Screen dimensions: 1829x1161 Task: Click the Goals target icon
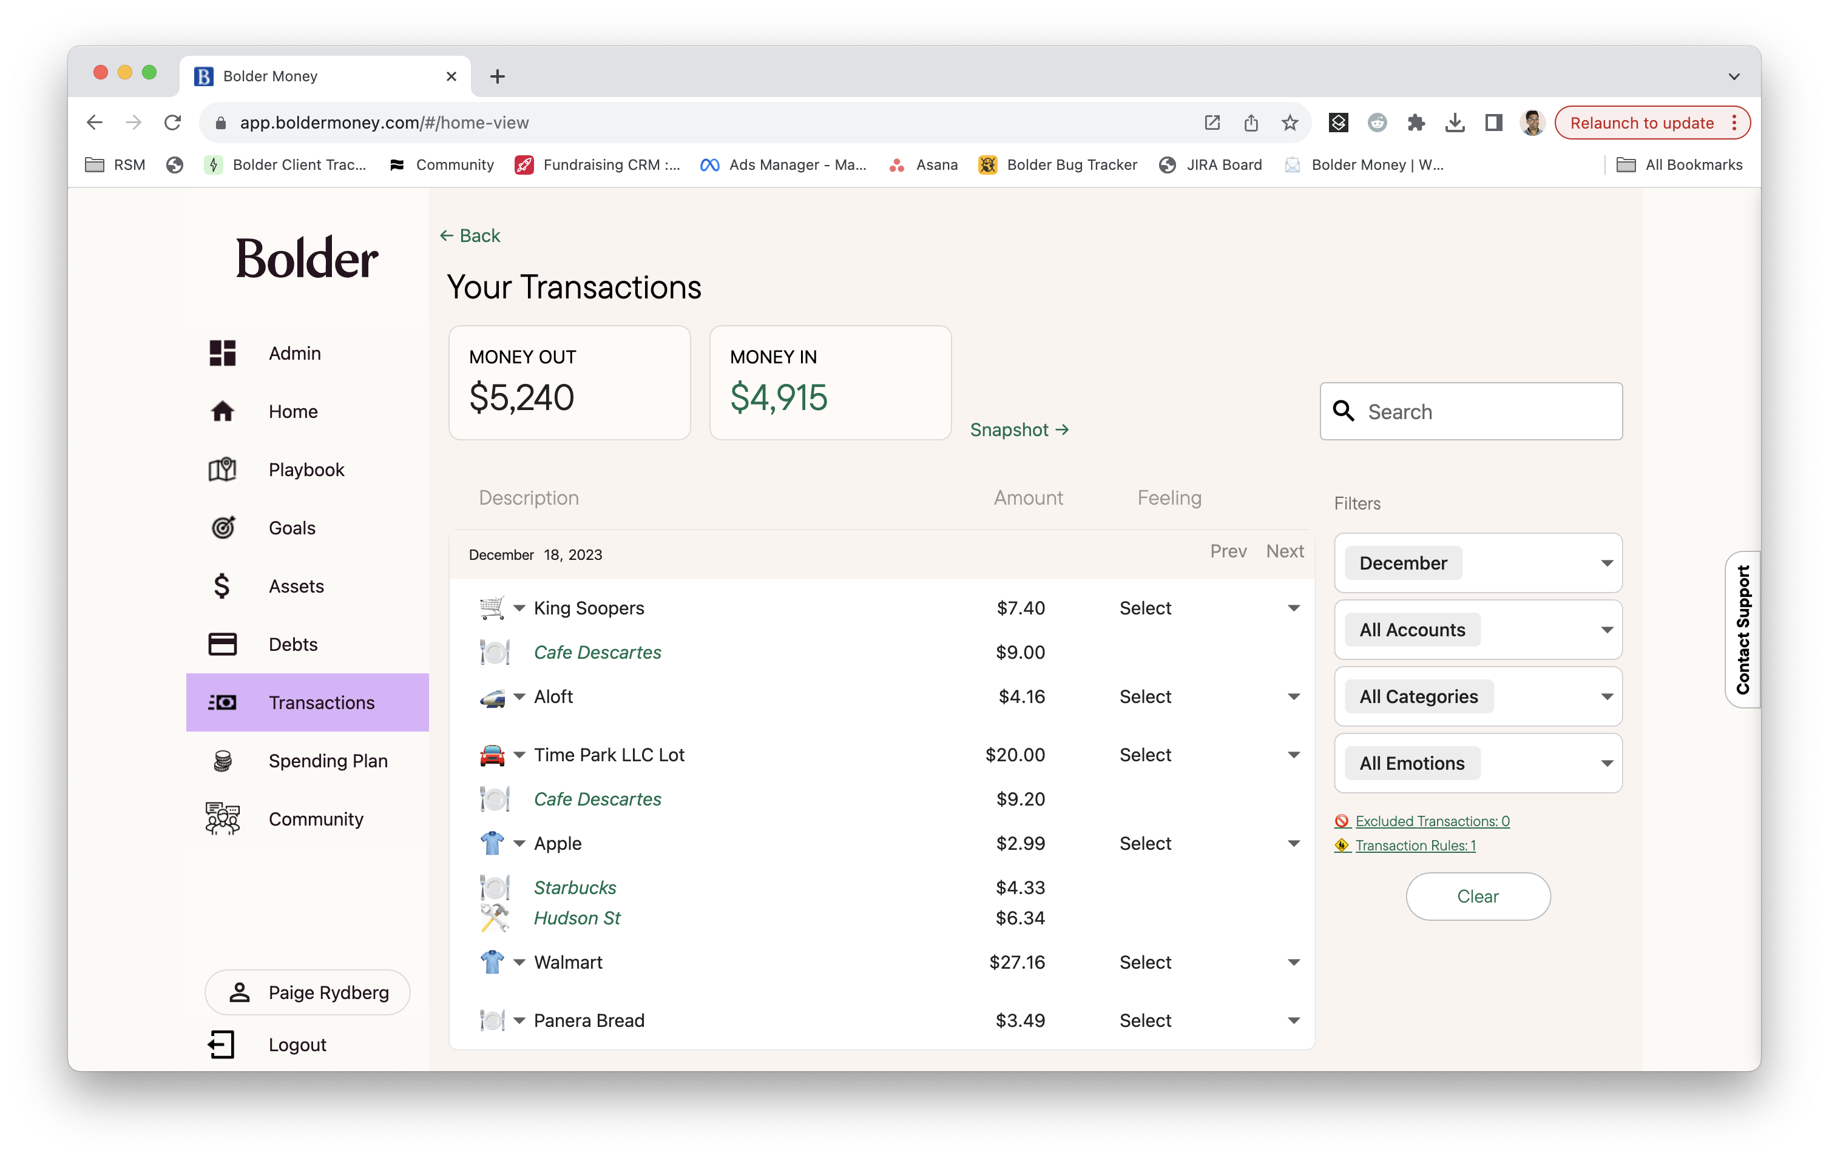point(223,528)
